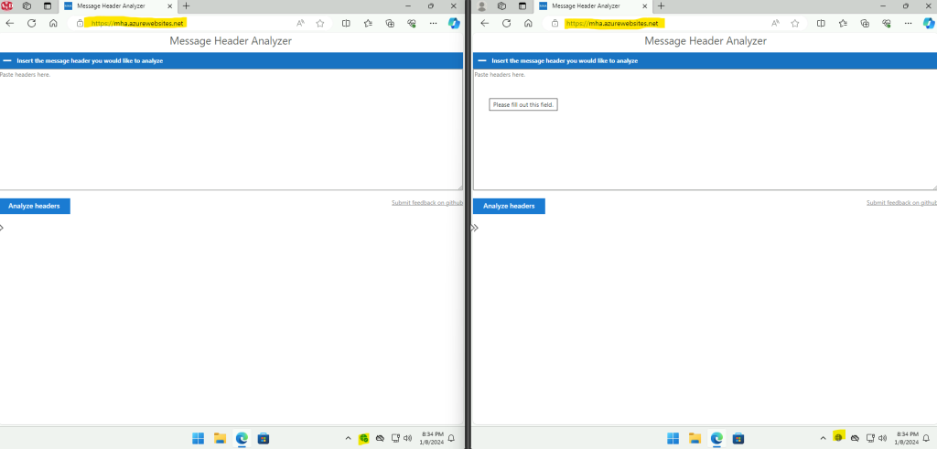Open Favorites list in left browser window
This screenshot has width=937, height=449.
[x=368, y=23]
